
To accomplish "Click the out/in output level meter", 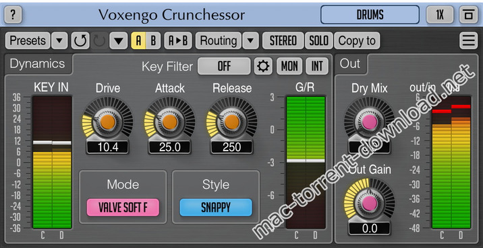I will tap(451, 163).
